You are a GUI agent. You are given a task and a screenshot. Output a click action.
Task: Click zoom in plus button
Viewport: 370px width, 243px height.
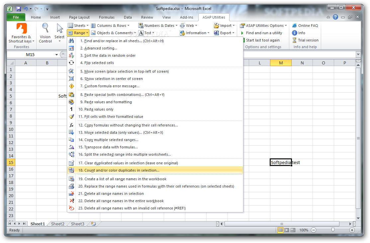click(x=352, y=230)
